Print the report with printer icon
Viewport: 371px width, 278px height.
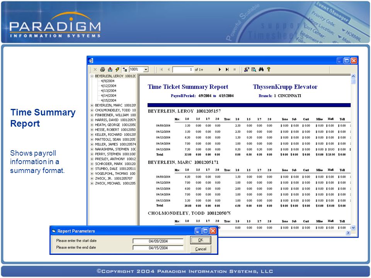click(102, 69)
